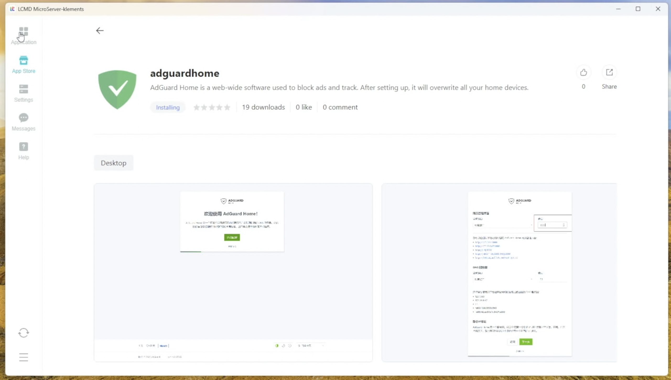Image resolution: width=671 pixels, height=380 pixels.
Task: Go back using the left arrow
Action: [100, 31]
